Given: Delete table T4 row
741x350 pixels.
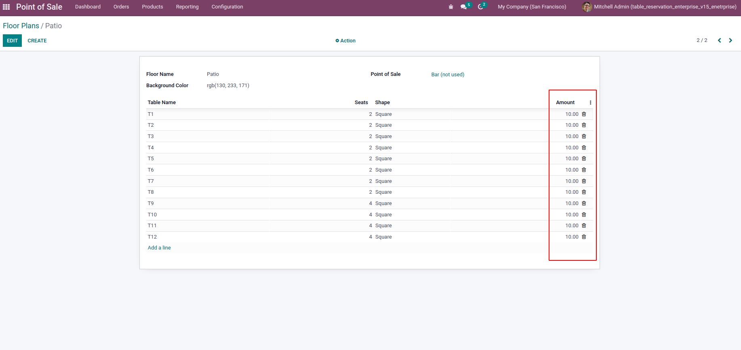Looking at the screenshot, I should [x=584, y=148].
